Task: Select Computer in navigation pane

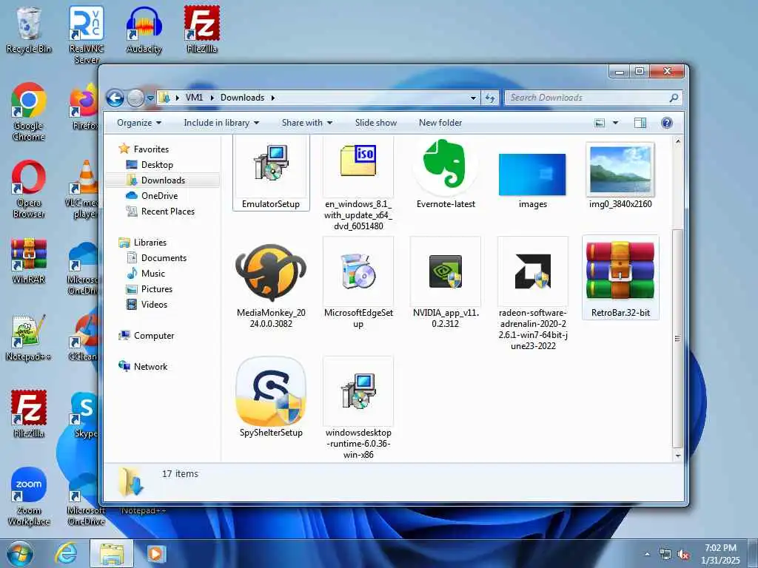Action: pos(147,335)
